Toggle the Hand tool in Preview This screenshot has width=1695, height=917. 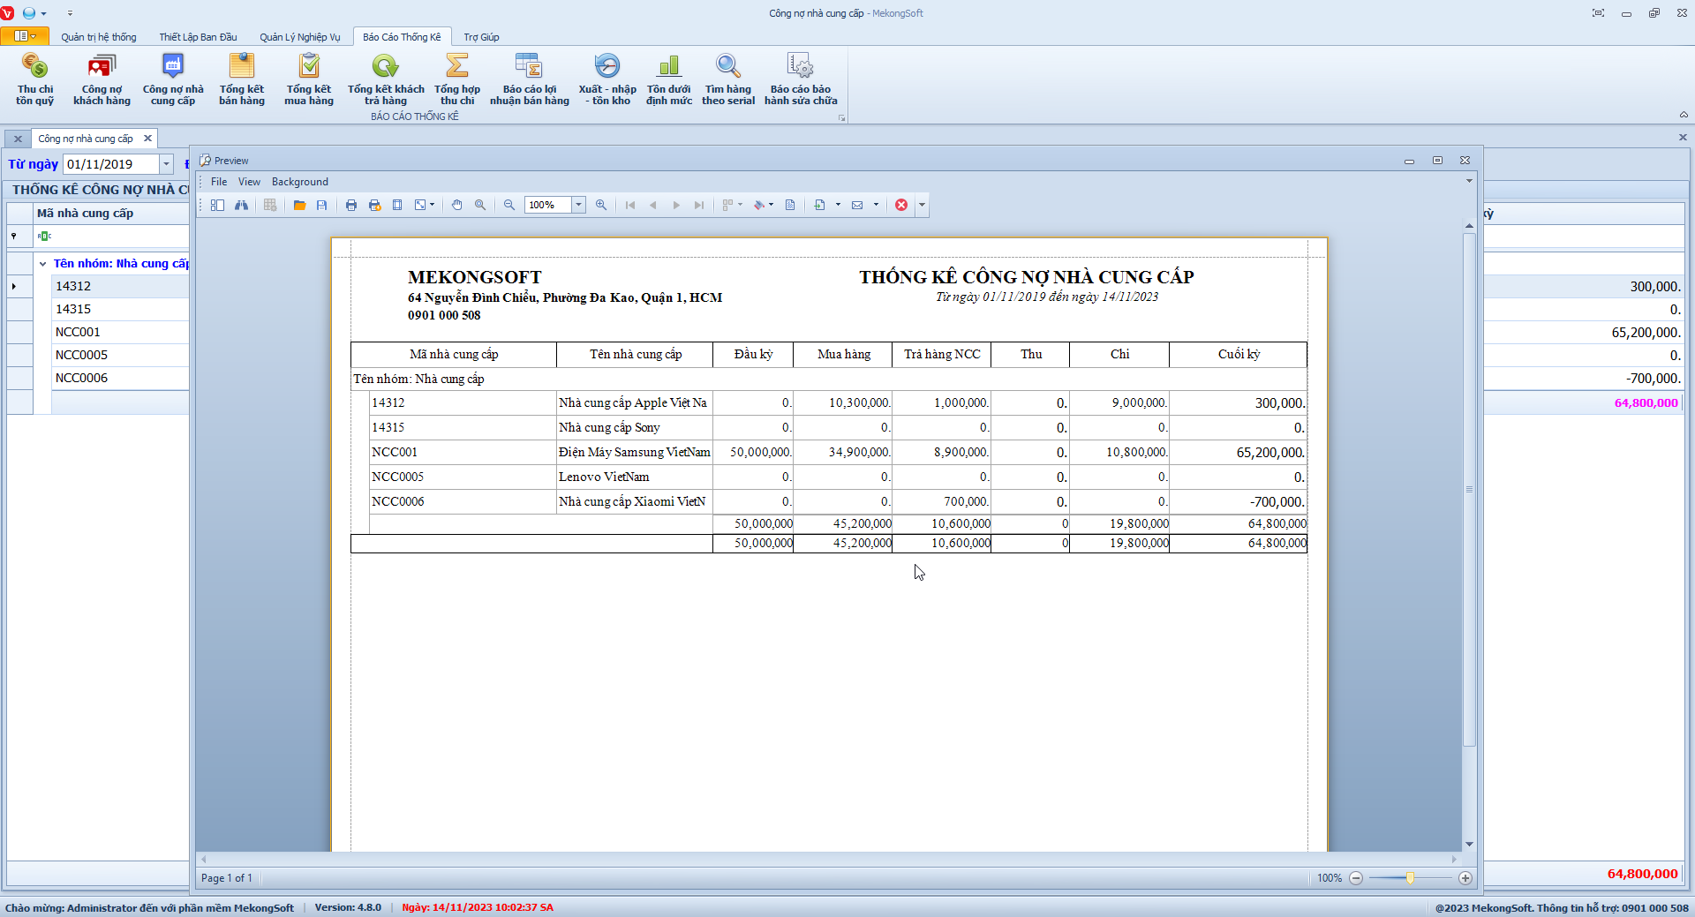457,205
